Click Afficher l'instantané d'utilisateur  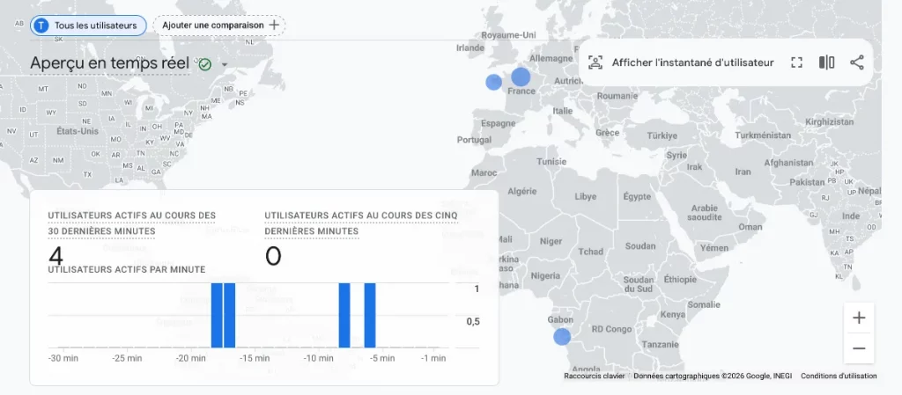click(x=692, y=62)
